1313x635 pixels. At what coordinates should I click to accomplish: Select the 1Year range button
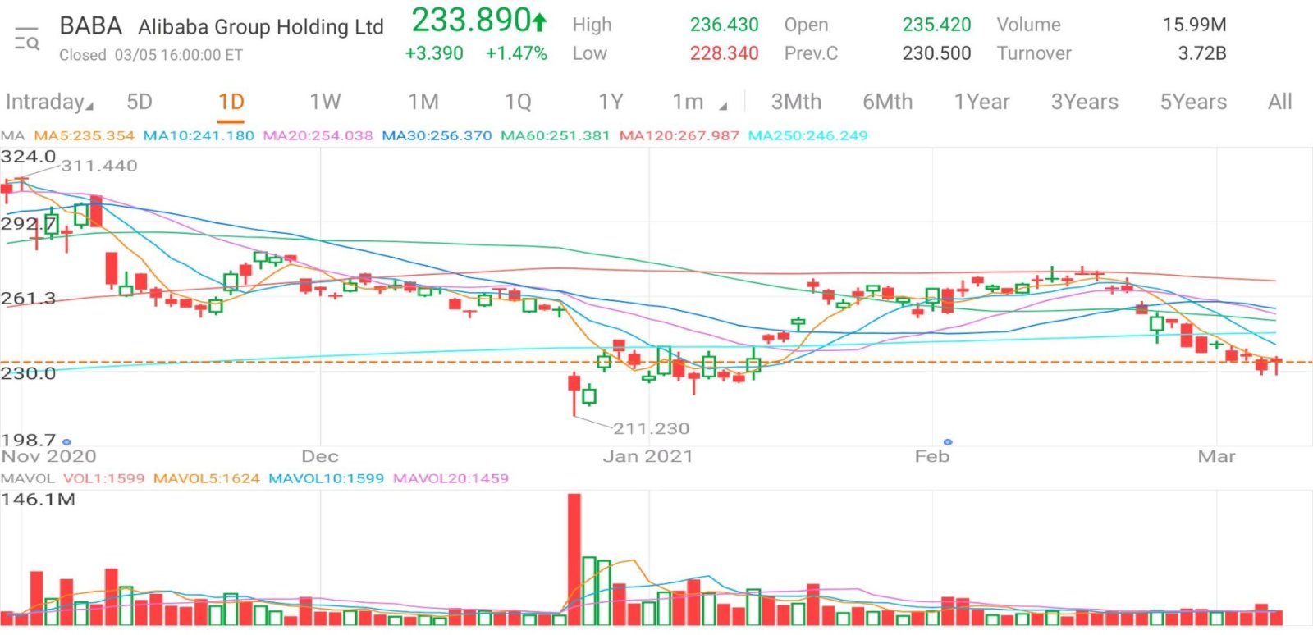(x=981, y=102)
